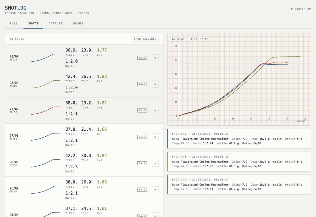316x217 pixels.
Task: Click the Shot #78 detail card heading
Action: click(200, 157)
